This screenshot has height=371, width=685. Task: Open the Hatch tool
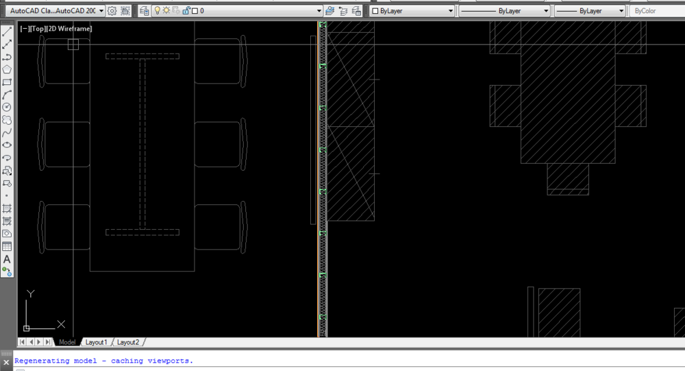coord(7,208)
